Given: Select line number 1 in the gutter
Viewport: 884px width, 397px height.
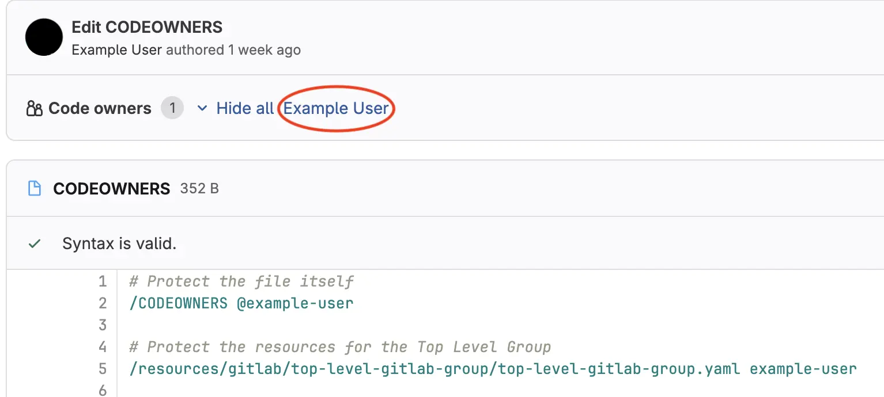Looking at the screenshot, I should [x=103, y=281].
